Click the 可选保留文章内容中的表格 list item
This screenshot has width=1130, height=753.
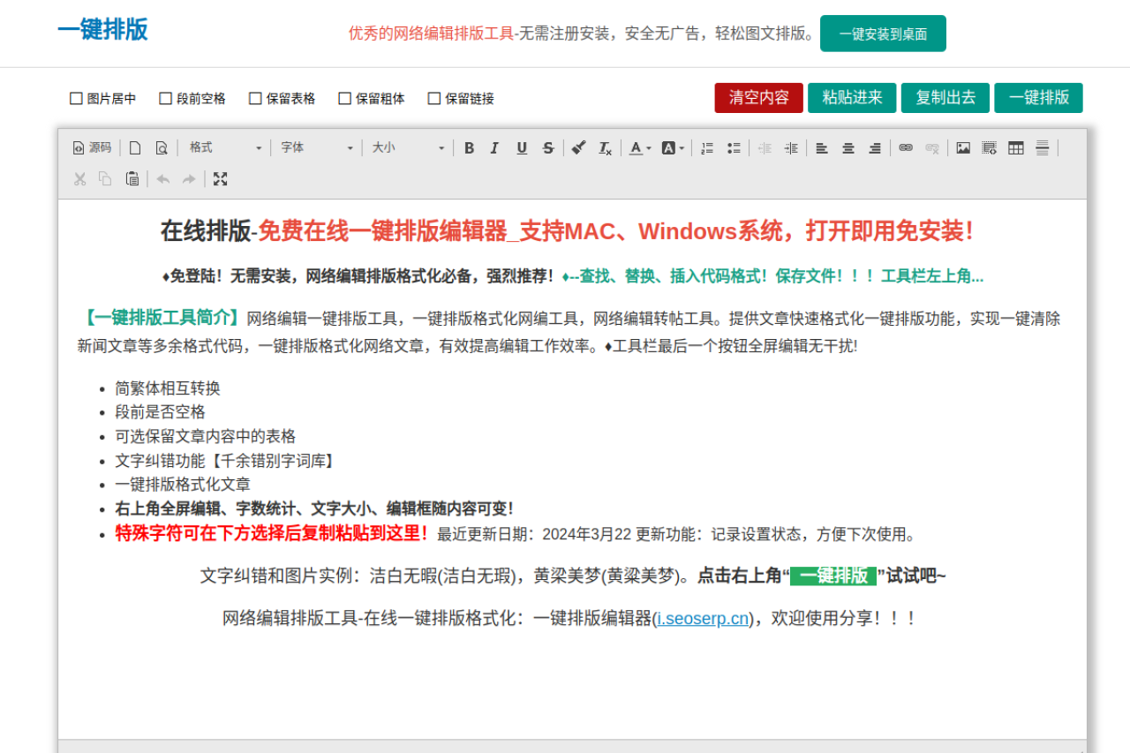(x=205, y=436)
